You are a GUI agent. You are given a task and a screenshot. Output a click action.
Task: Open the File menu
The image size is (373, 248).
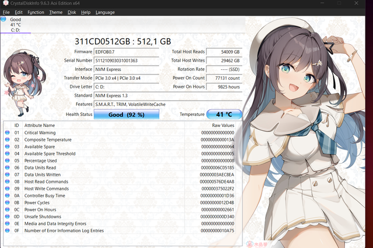[6, 12]
